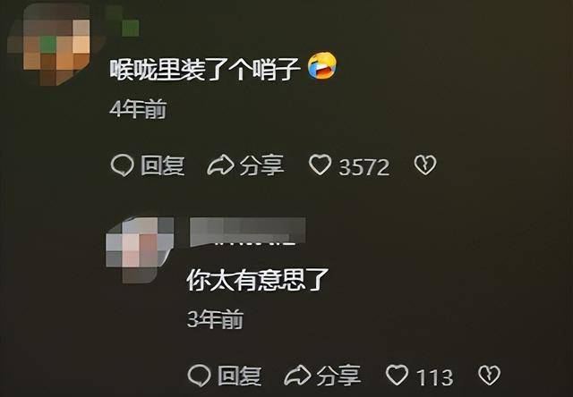Viewport: 573px width, 397px height.
Task: Click the 113 like count number
Action: (435, 377)
